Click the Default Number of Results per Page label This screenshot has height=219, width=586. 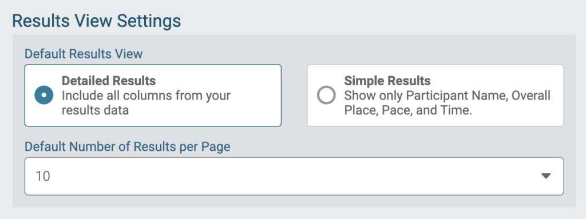(x=128, y=147)
